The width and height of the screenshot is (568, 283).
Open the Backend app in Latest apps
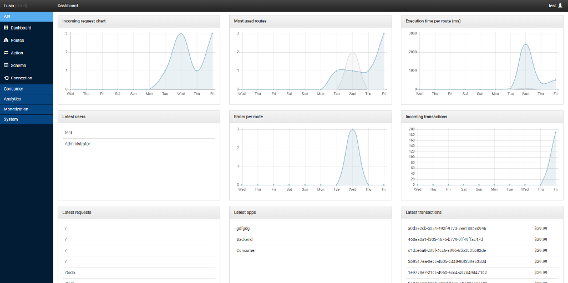pos(244,239)
